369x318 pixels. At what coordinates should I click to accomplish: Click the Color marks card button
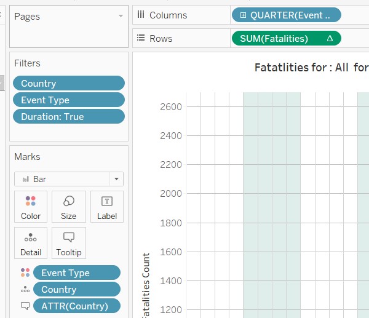pyautogui.click(x=31, y=207)
